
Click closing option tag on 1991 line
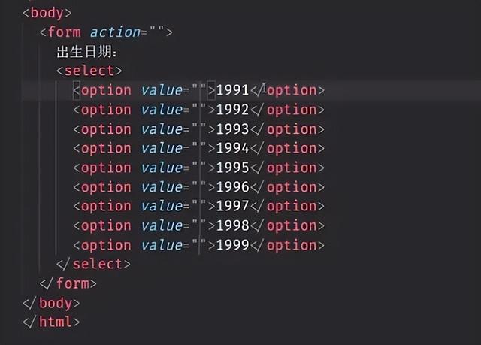[287, 90]
